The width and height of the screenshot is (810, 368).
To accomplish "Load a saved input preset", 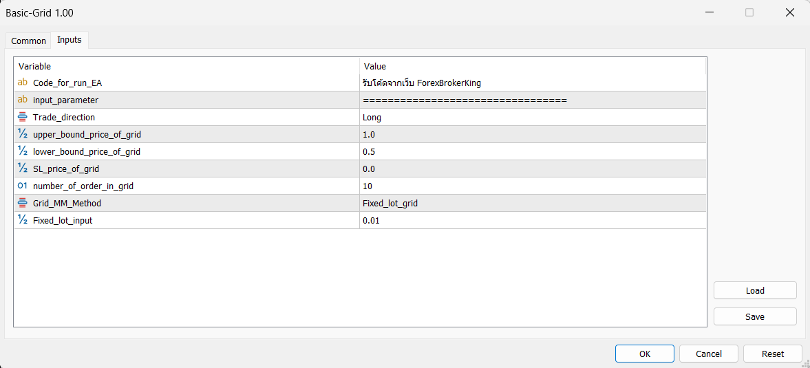I will pos(755,290).
